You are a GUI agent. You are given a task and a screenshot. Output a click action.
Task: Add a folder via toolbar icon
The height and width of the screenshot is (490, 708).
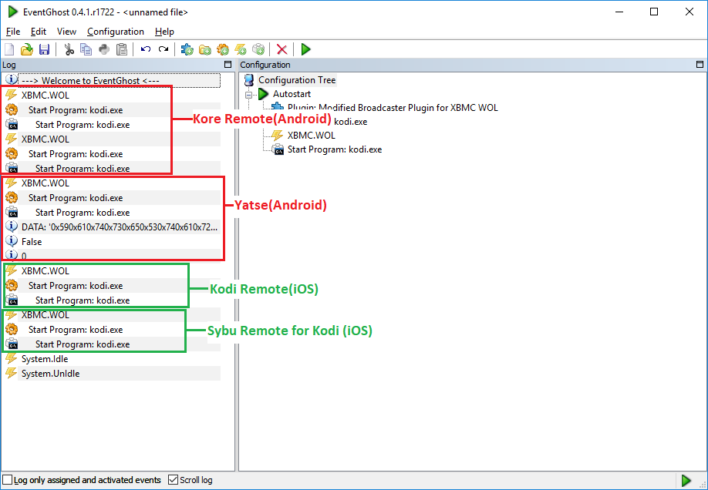(x=205, y=49)
